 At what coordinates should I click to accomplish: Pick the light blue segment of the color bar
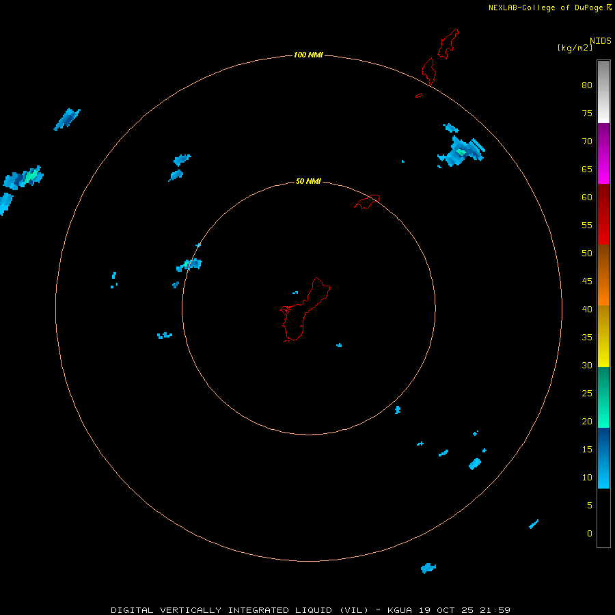pos(603,458)
